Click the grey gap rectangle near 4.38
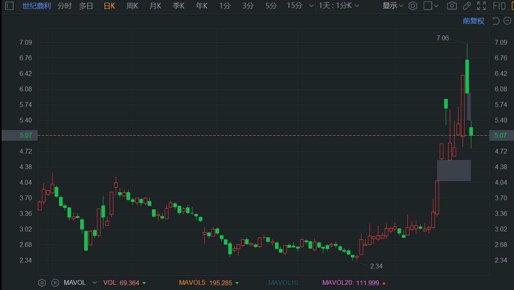The image size is (514, 290). point(454,170)
